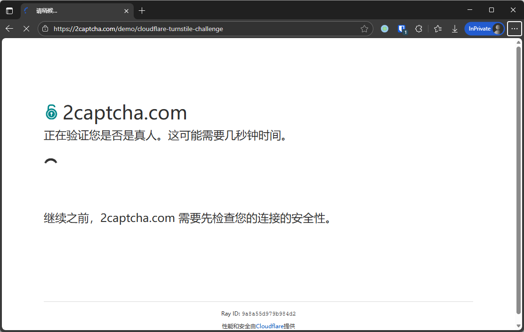Click the teal padlock 2captcha logo
The image size is (524, 332).
pyautogui.click(x=51, y=112)
